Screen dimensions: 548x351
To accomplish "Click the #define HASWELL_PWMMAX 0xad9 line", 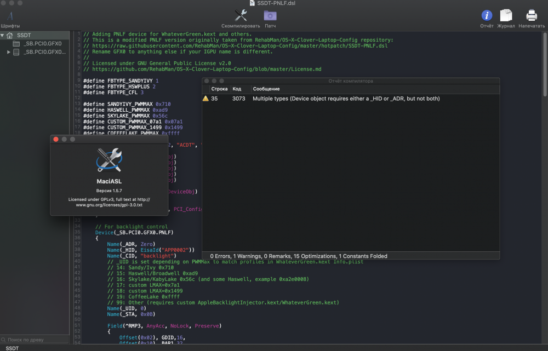I will coord(125,110).
